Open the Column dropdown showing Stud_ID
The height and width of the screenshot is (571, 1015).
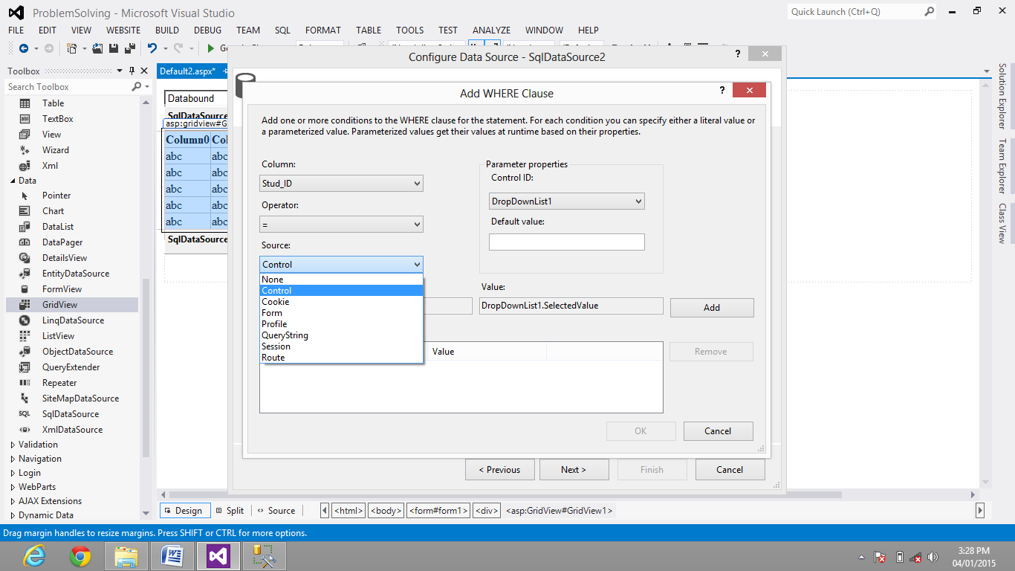pyautogui.click(x=341, y=183)
